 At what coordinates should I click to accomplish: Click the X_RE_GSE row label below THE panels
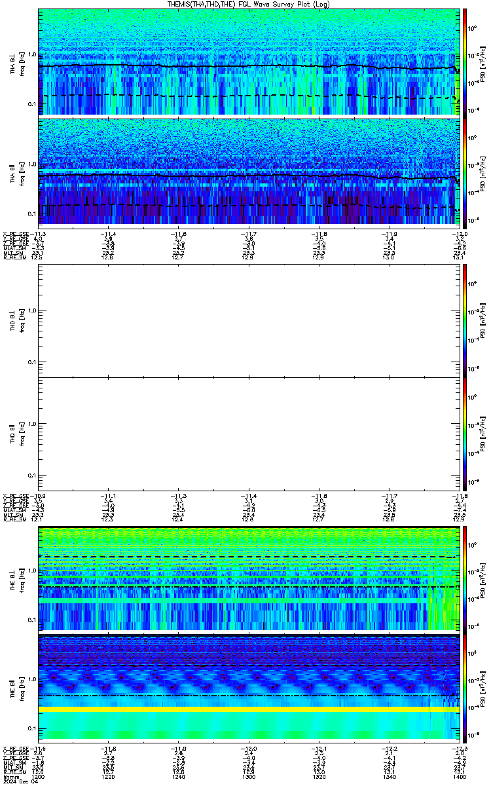click(15, 749)
